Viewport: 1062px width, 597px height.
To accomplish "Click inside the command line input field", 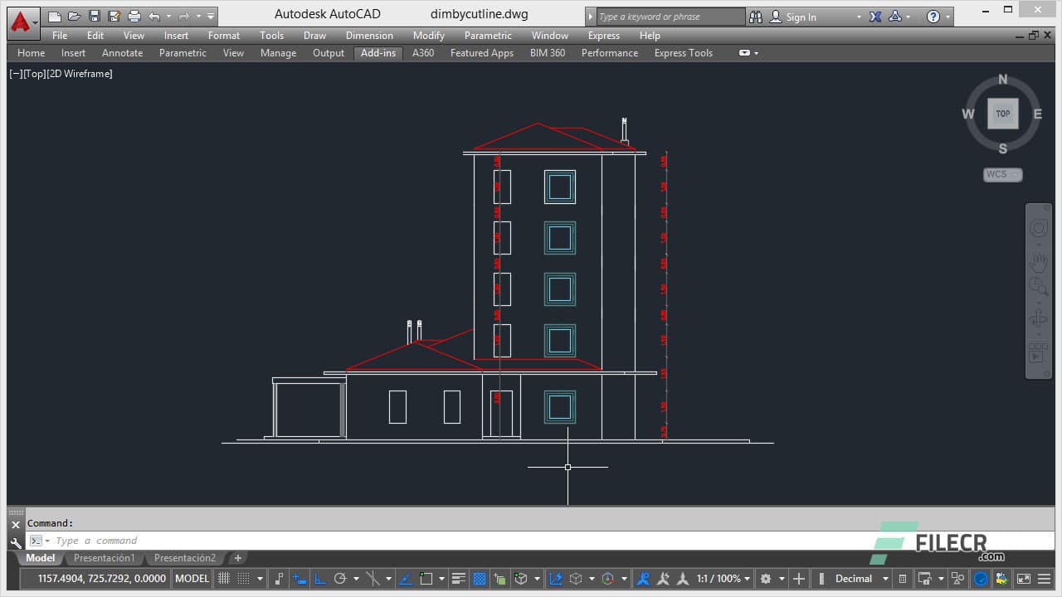I will click(124, 540).
